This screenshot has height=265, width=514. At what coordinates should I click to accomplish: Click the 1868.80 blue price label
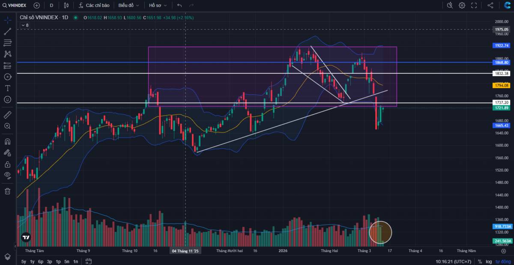click(501, 63)
